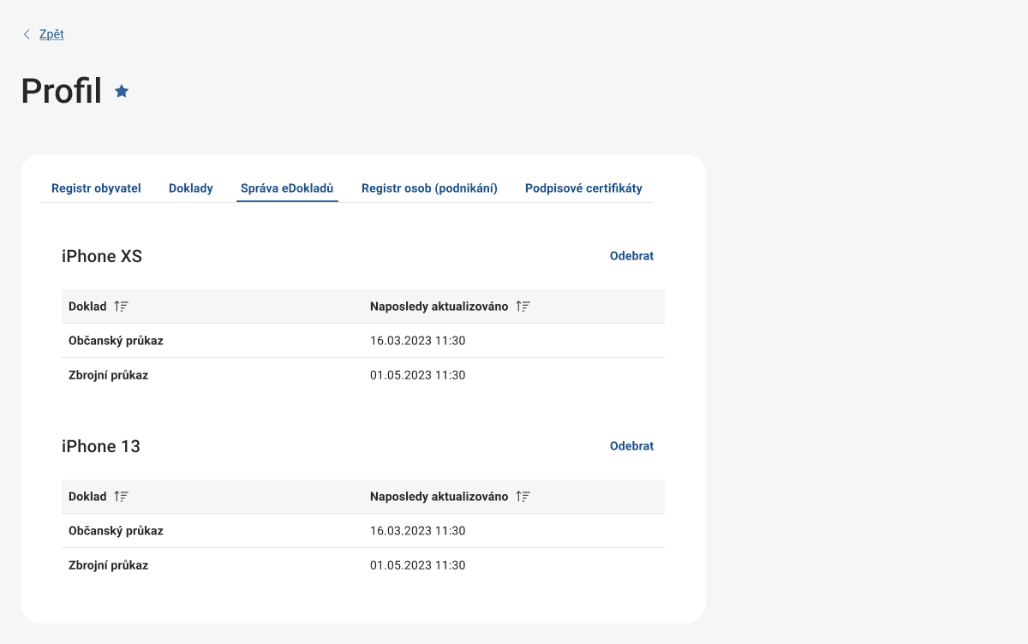This screenshot has height=644, width=1028.
Task: Toggle the favorite star next to Profil
Action: coord(122,91)
